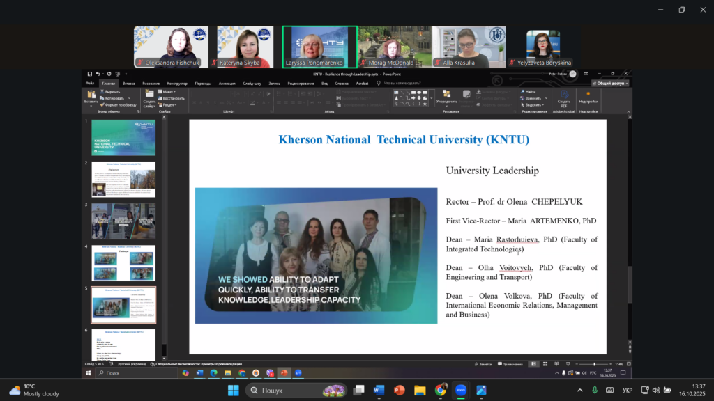714x401 pixels.
Task: Click Найти (Find) in the editing group
Action: [529, 91]
